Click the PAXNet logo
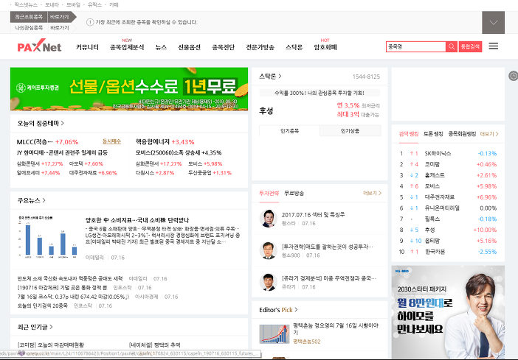 pyautogui.click(x=39, y=46)
